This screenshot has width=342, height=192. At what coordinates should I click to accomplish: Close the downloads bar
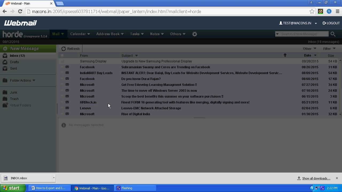coord(337,178)
